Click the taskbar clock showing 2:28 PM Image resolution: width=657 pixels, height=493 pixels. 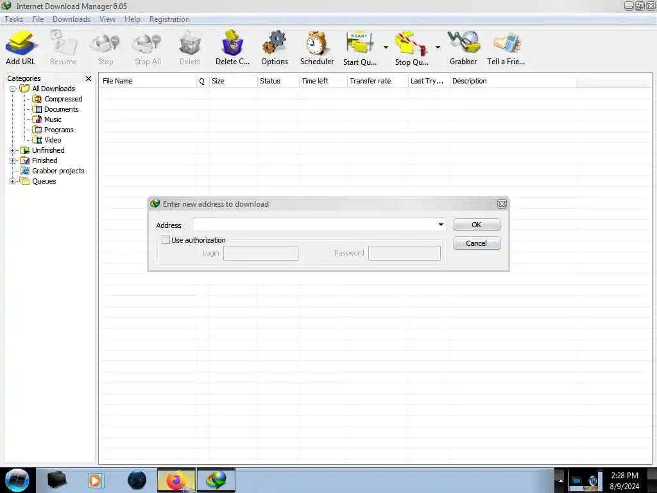pos(624,480)
